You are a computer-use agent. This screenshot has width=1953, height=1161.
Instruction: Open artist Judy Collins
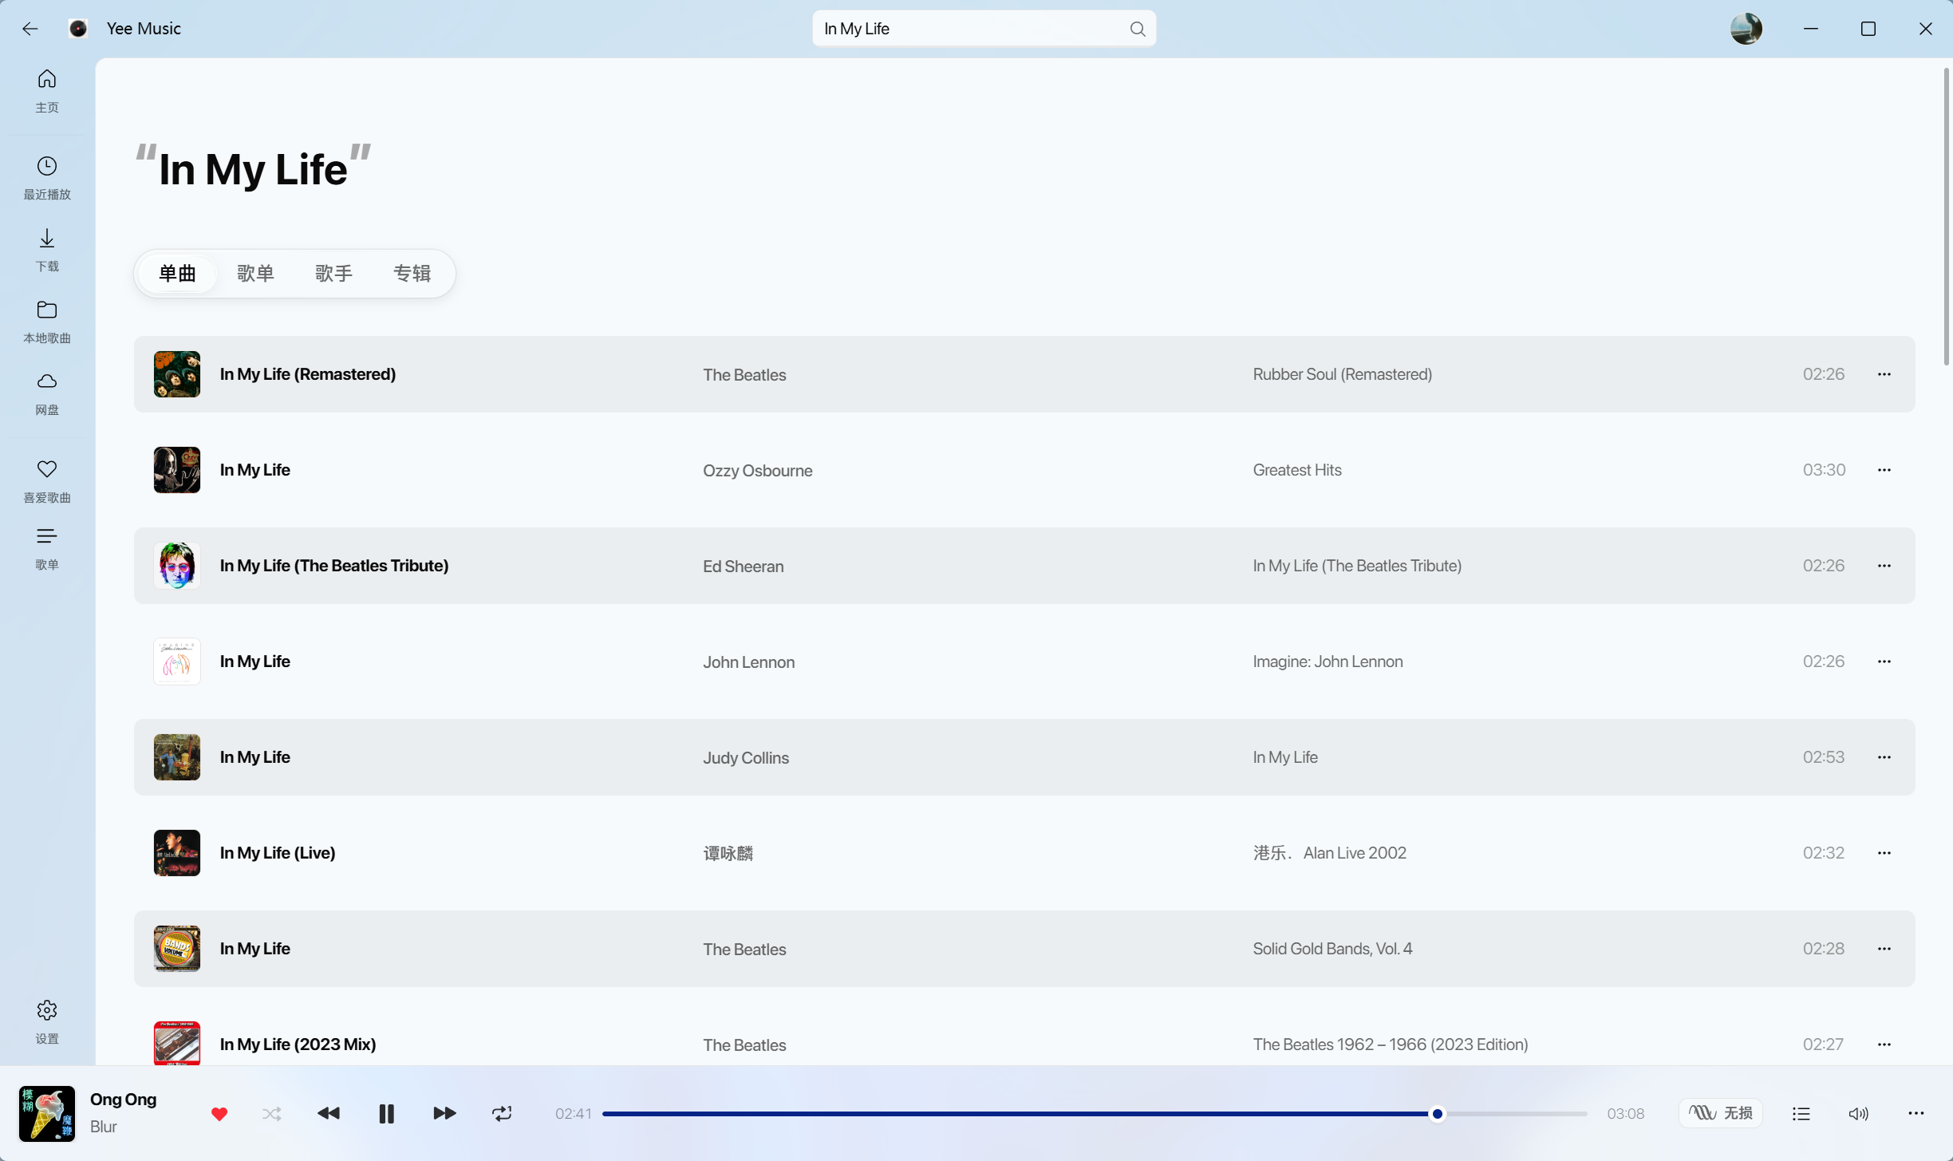[746, 758]
